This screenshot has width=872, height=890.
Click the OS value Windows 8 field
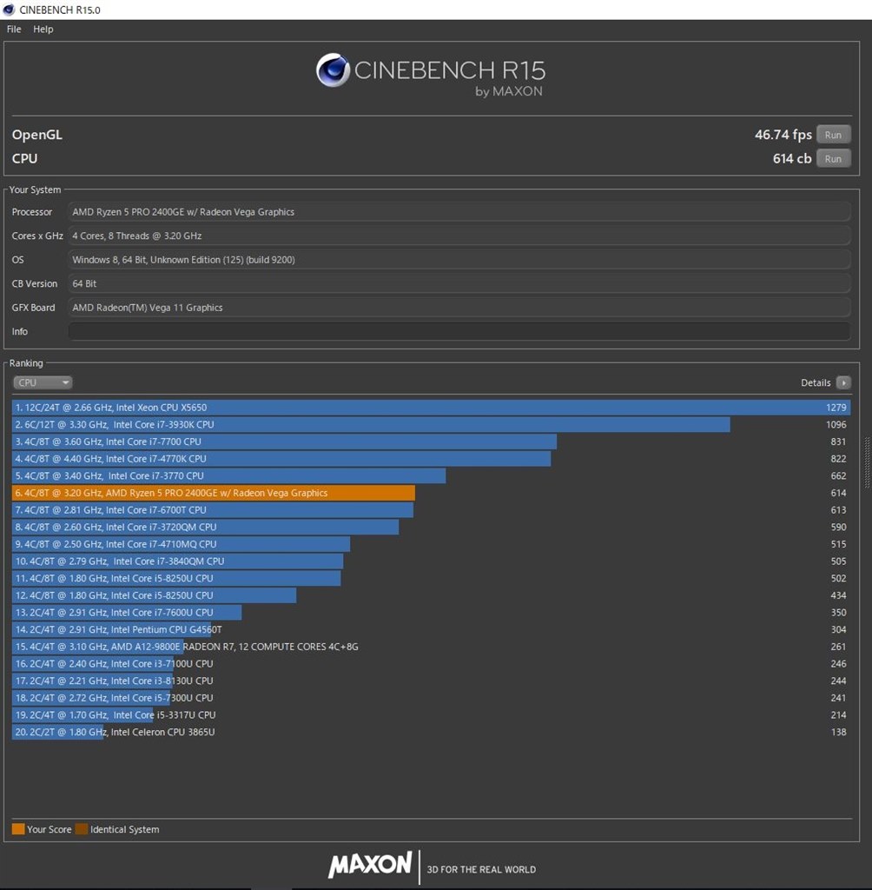459,259
